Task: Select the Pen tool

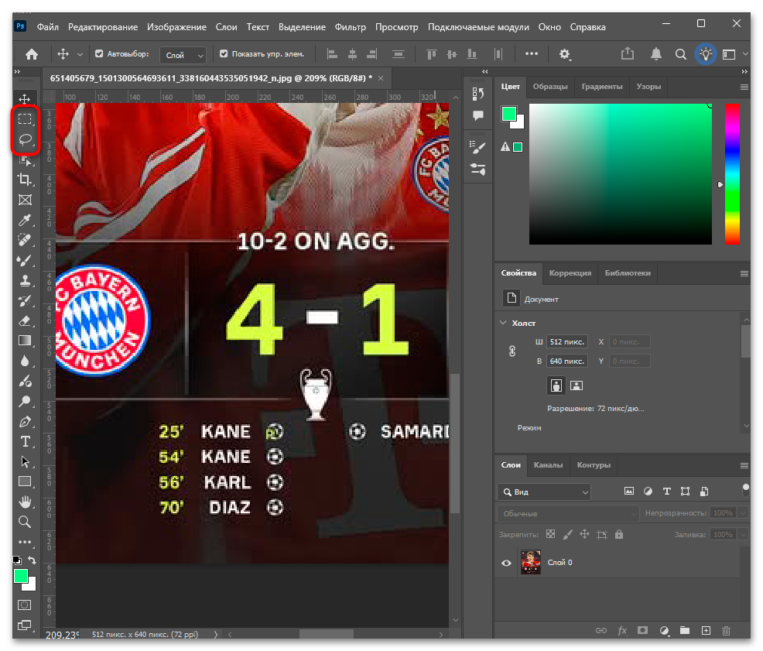Action: (25, 422)
